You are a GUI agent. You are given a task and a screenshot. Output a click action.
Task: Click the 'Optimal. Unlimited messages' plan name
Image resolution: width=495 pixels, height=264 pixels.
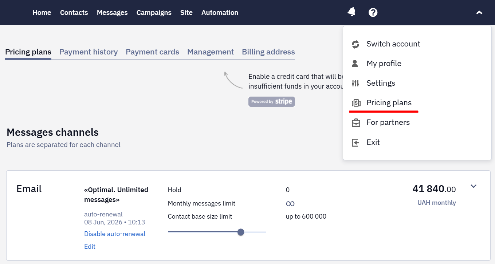[x=116, y=195]
